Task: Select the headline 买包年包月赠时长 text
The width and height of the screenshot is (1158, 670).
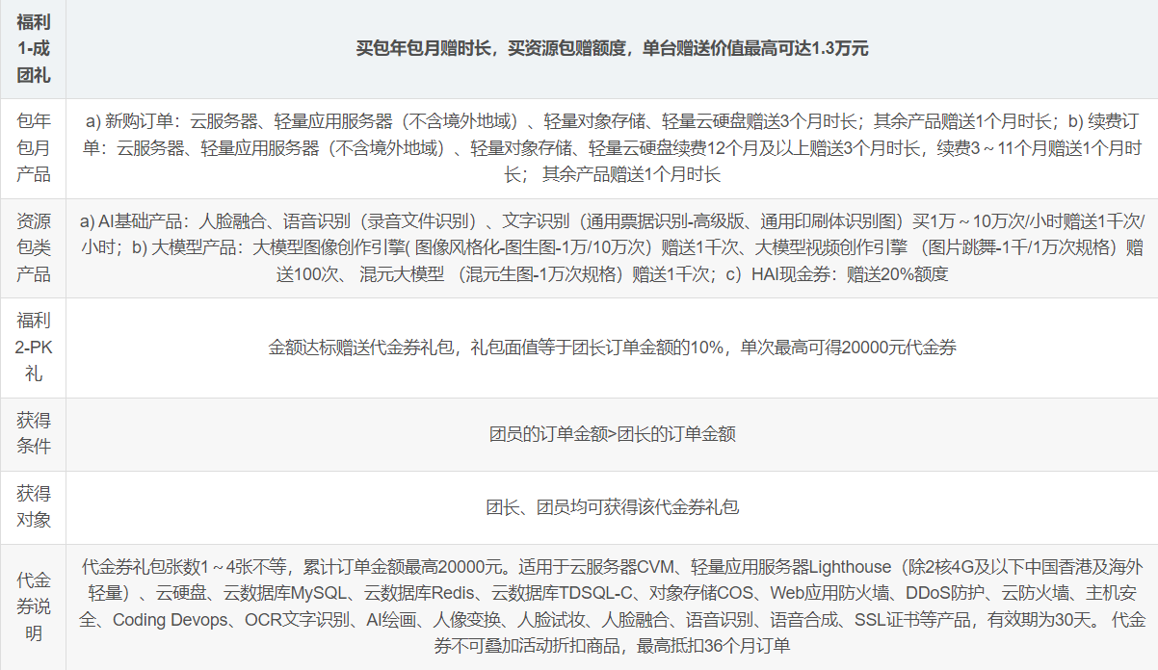Action: tap(426, 48)
